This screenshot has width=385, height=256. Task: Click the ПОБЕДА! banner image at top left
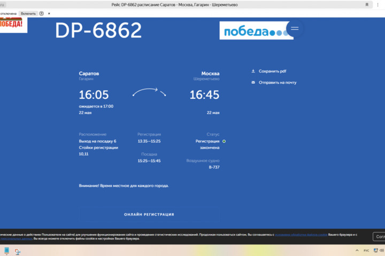click(x=13, y=25)
